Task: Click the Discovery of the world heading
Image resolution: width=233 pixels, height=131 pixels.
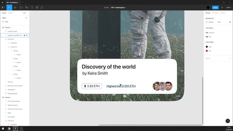Action: coord(108,67)
